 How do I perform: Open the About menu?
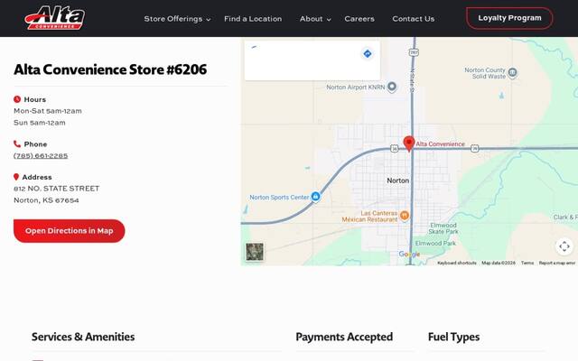tap(311, 19)
